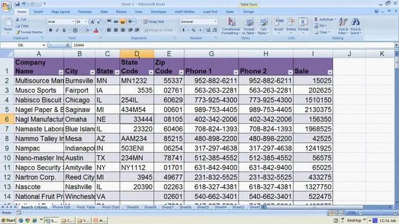This screenshot has height=224, width=399.
Task: Open the State column filter dropdown
Action: 117,72
